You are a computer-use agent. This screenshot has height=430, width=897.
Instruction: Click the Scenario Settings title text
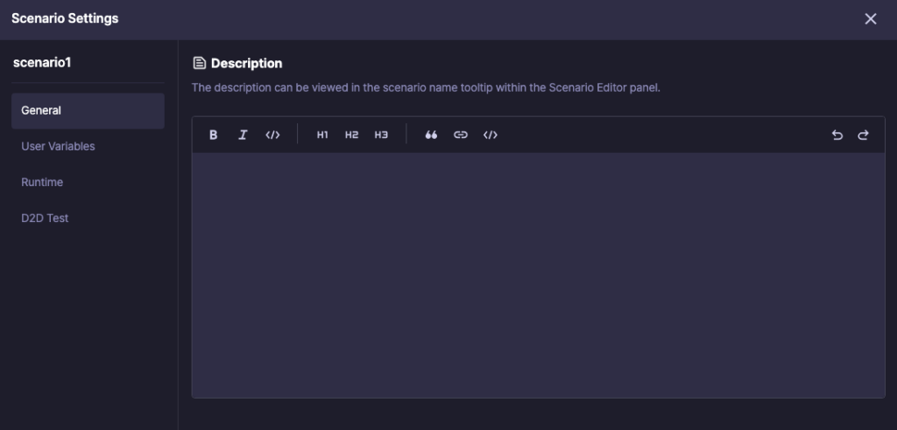coord(65,18)
